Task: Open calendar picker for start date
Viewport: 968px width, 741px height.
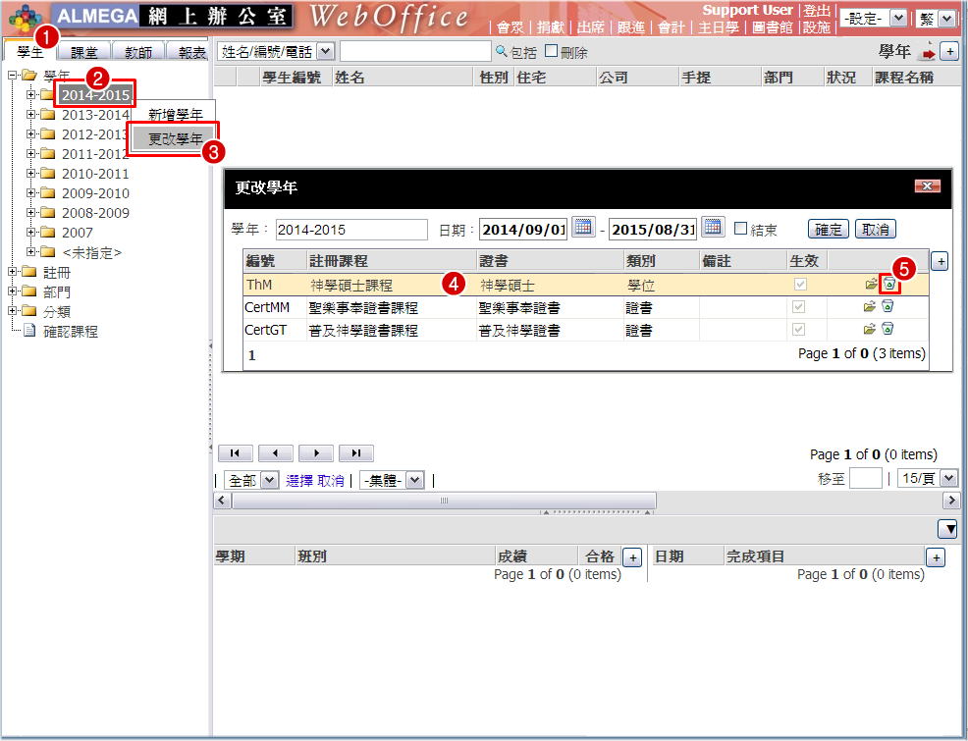Action: click(583, 228)
